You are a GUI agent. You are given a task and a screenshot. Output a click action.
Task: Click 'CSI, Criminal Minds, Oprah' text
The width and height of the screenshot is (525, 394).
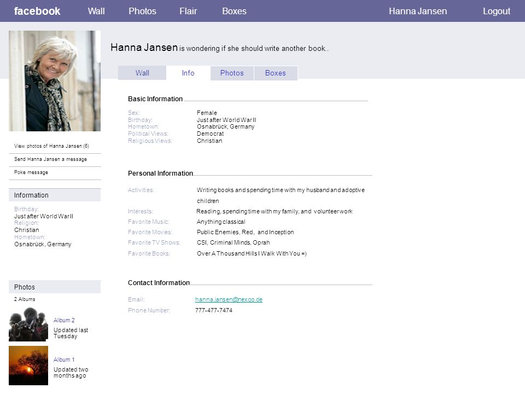tap(234, 242)
